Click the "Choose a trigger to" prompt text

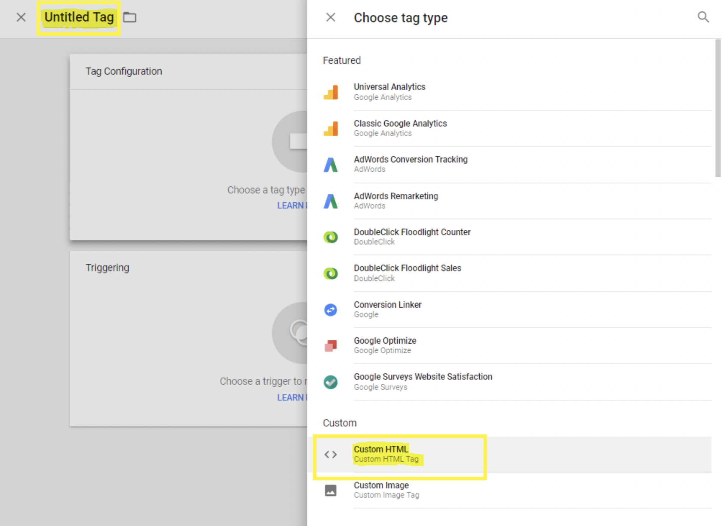[263, 381]
